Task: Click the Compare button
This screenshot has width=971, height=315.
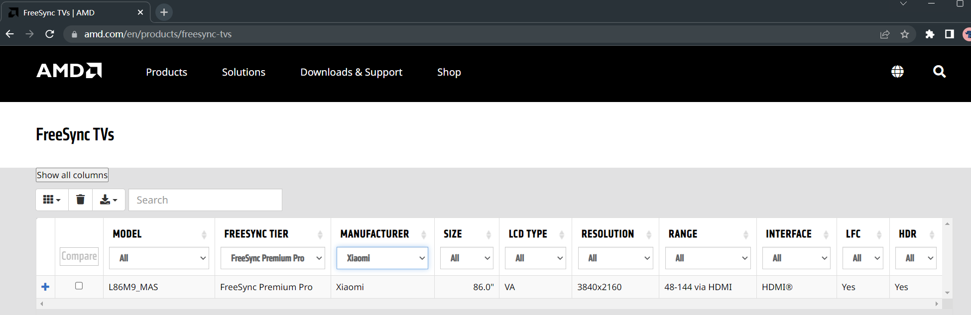Action: [x=79, y=256]
